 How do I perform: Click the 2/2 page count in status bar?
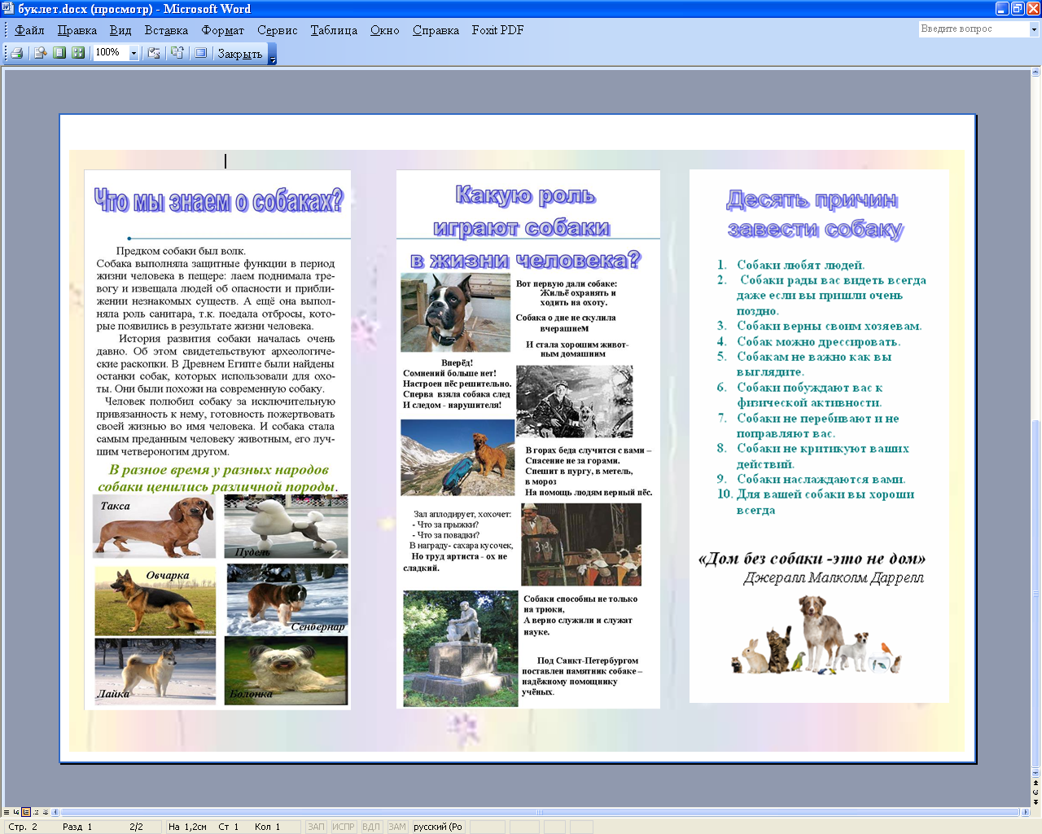[x=136, y=827]
